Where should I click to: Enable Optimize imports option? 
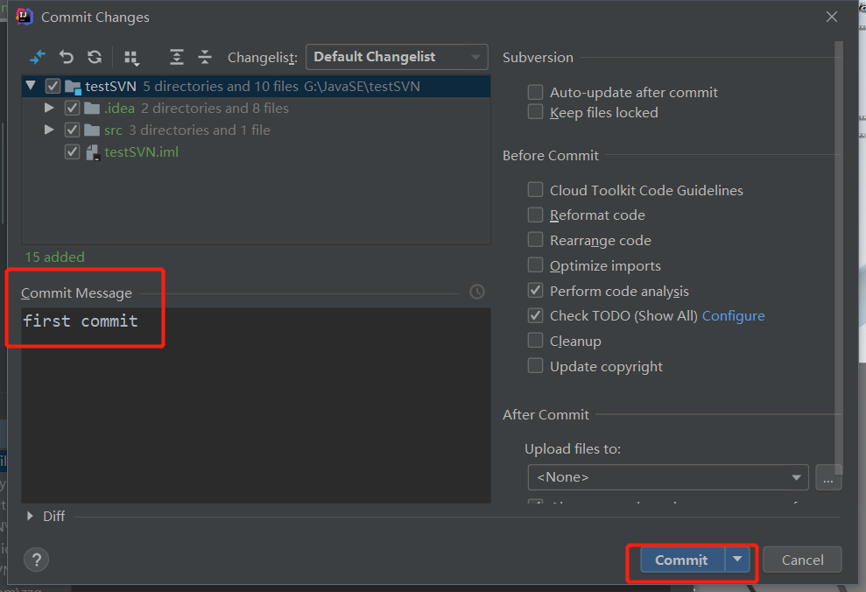pos(535,265)
